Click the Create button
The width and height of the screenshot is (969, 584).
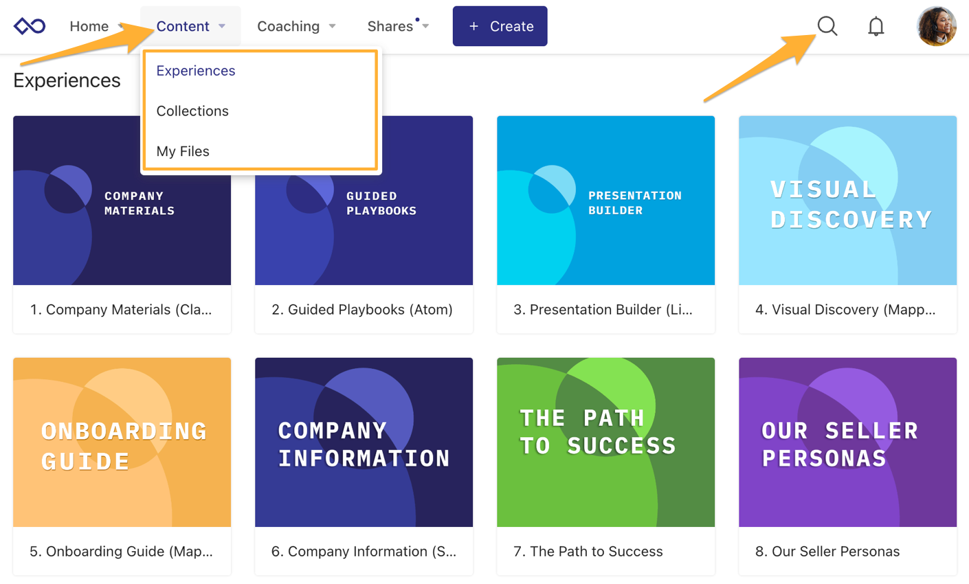point(500,26)
